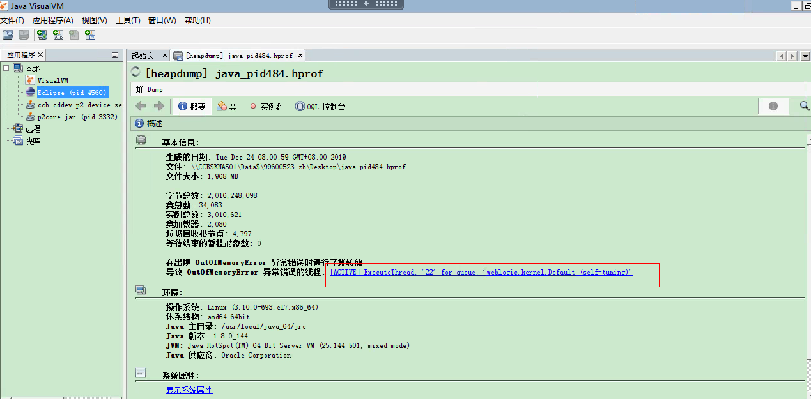The image size is (811, 399).
Task: Click the 显示系统属性 link
Action: 189,389
